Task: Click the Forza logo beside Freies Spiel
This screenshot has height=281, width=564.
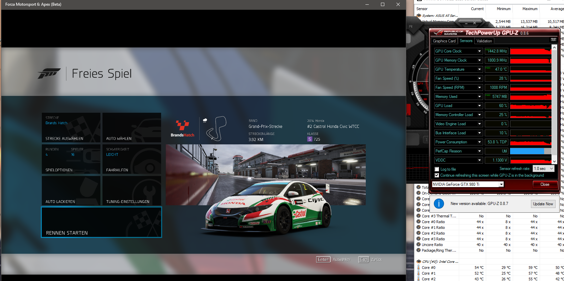Action: [x=49, y=73]
